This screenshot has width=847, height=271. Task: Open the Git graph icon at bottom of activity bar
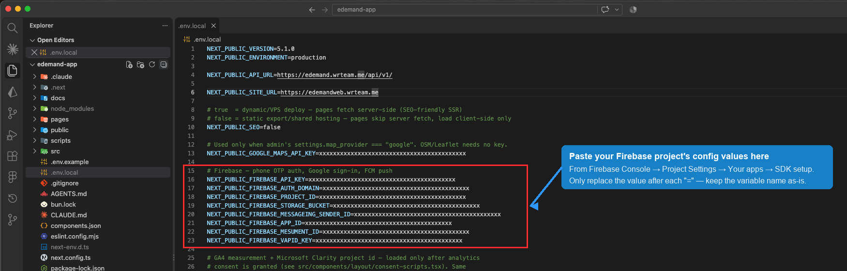[13, 220]
